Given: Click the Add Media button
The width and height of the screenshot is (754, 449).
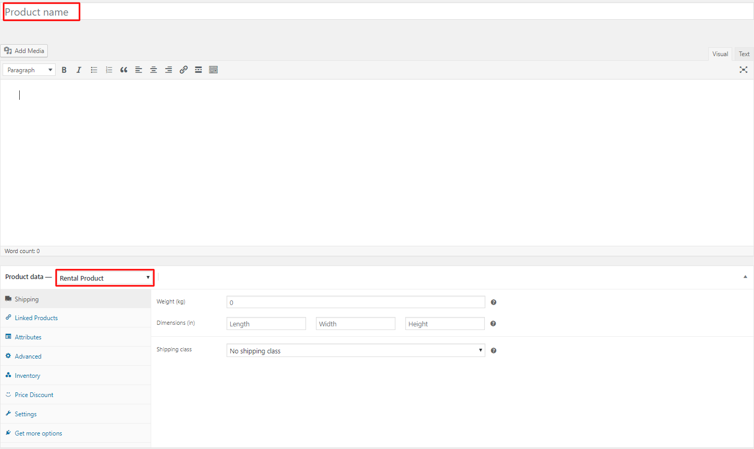Looking at the screenshot, I should tap(24, 51).
